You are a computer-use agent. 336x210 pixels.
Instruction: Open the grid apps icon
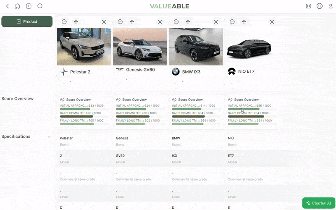[x=308, y=6]
